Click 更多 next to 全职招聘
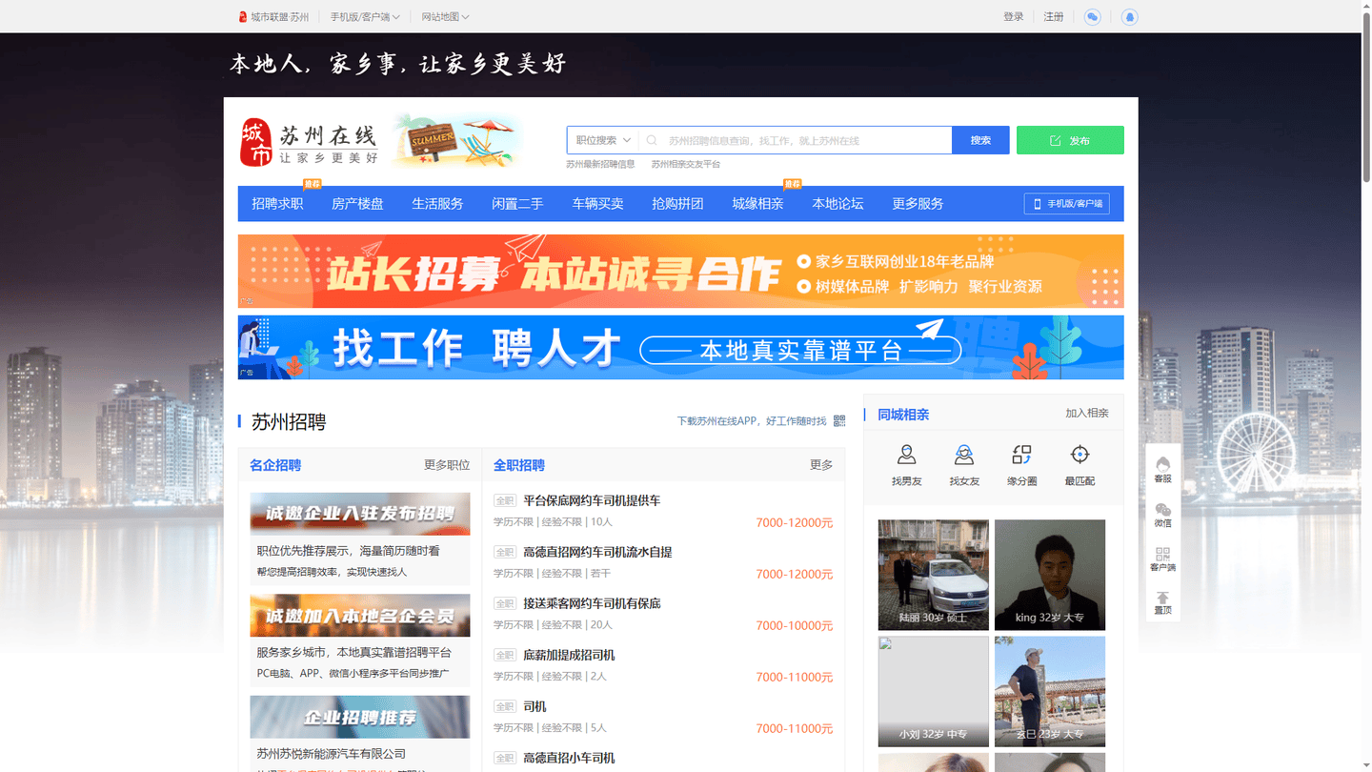 click(x=821, y=465)
